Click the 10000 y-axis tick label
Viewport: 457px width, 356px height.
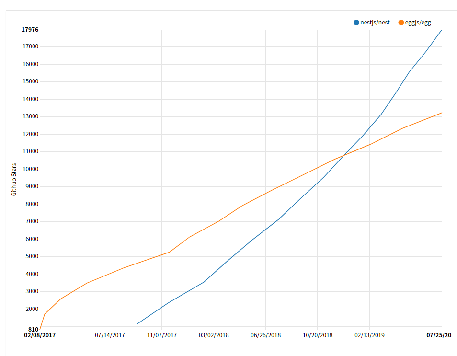pyautogui.click(x=30, y=169)
